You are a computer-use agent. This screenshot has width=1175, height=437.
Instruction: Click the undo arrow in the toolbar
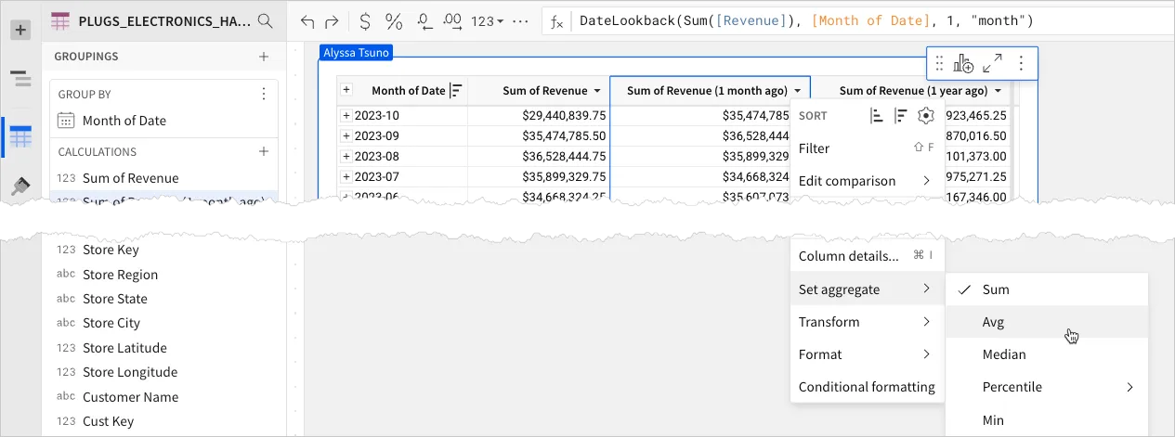[x=307, y=20]
